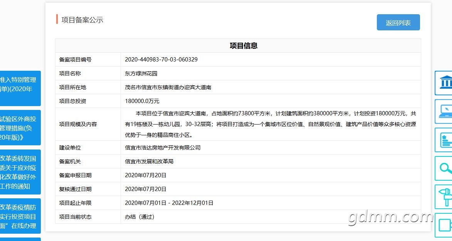452x241 pixels.
Task: Click the 项目总投资 row label
Action: coord(73,101)
